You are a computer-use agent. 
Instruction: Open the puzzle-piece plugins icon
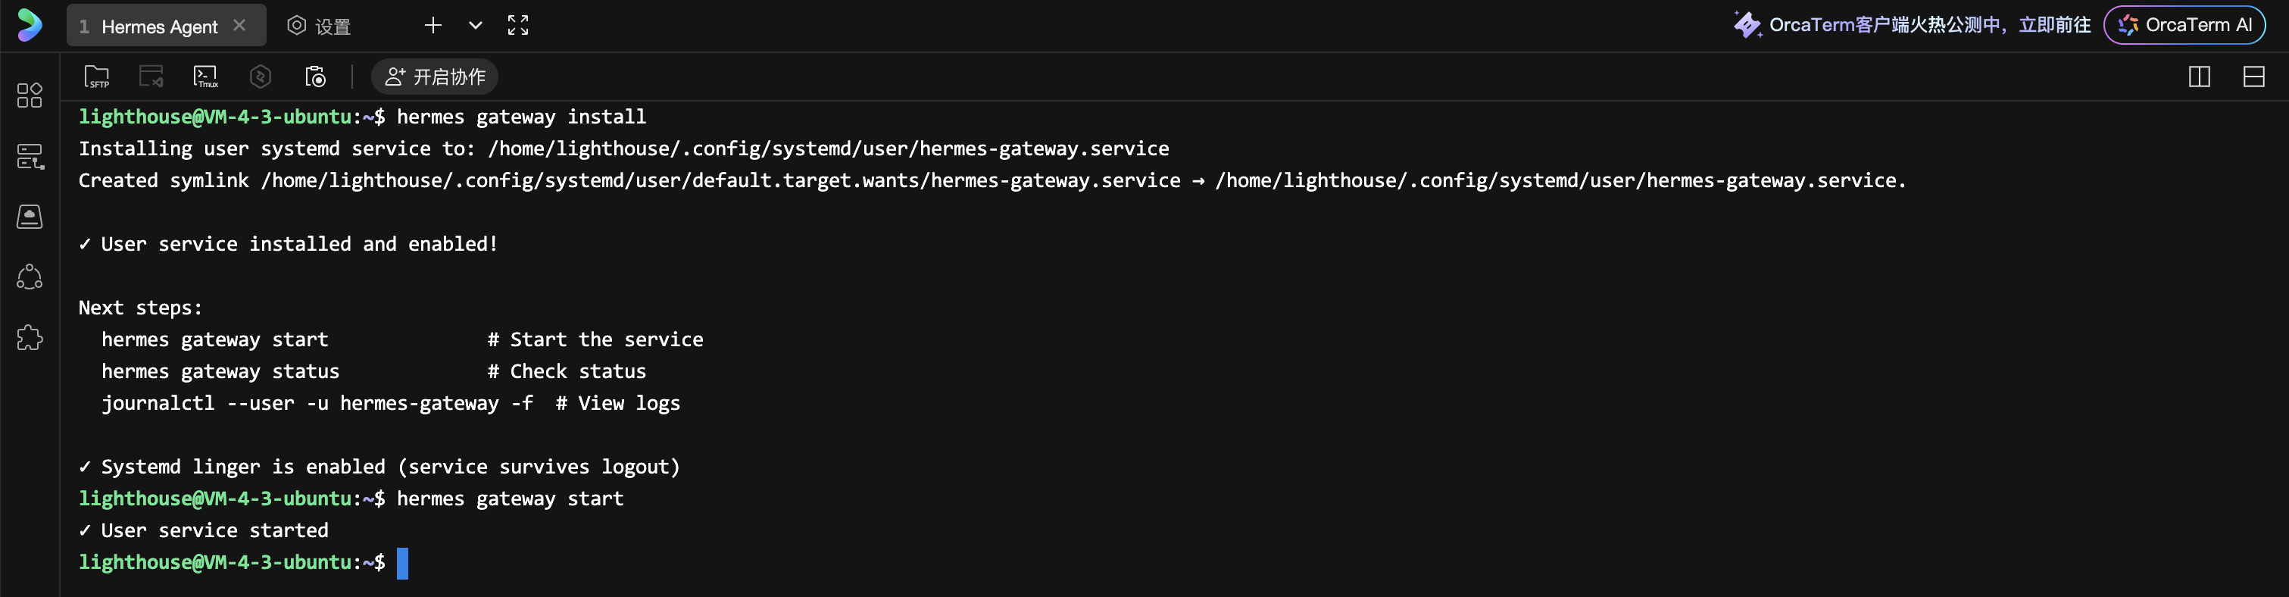tap(30, 338)
